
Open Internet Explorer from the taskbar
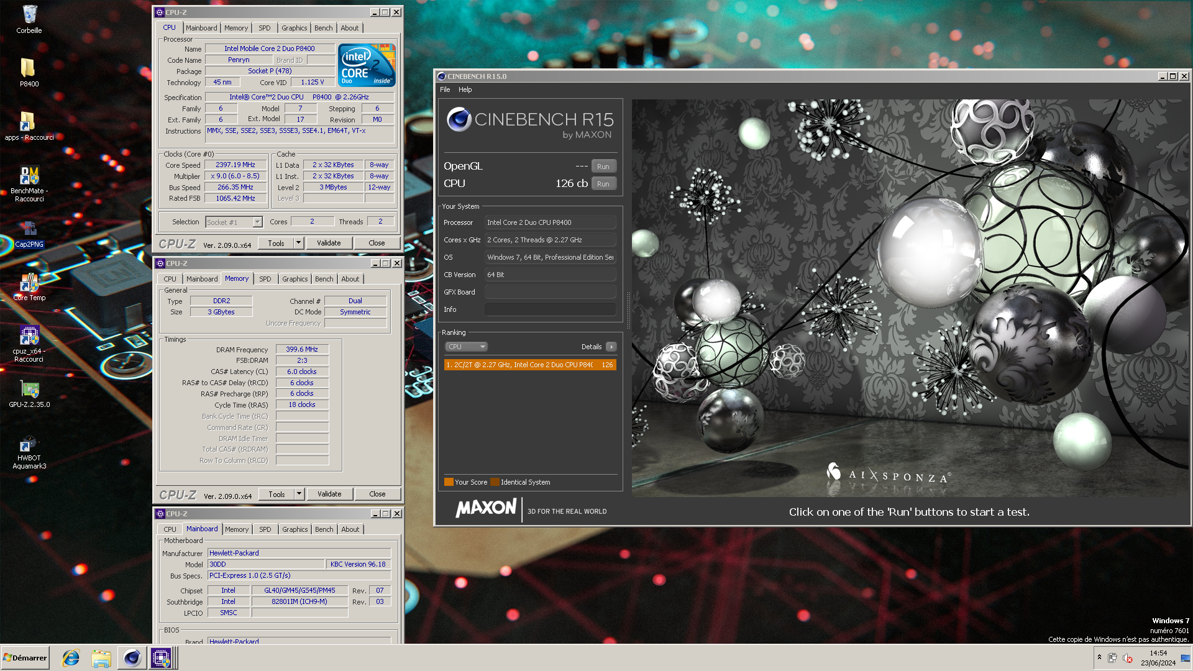(71, 658)
